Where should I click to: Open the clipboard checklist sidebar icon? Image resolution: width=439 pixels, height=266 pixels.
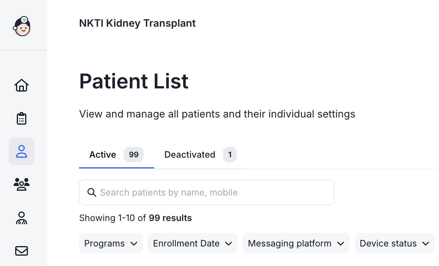pyautogui.click(x=22, y=119)
